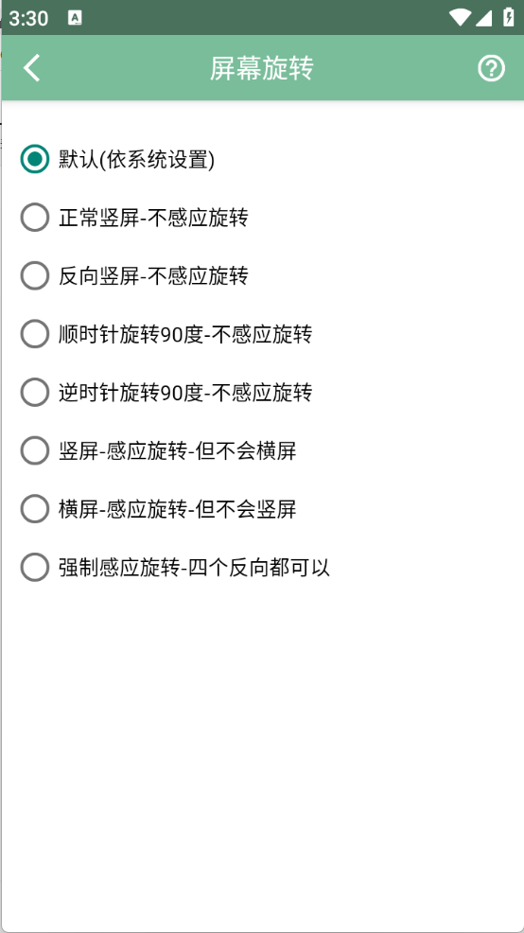Screen dimensions: 524x933
Task: Tap the keyboard indicator icon in status bar
Action: (75, 18)
